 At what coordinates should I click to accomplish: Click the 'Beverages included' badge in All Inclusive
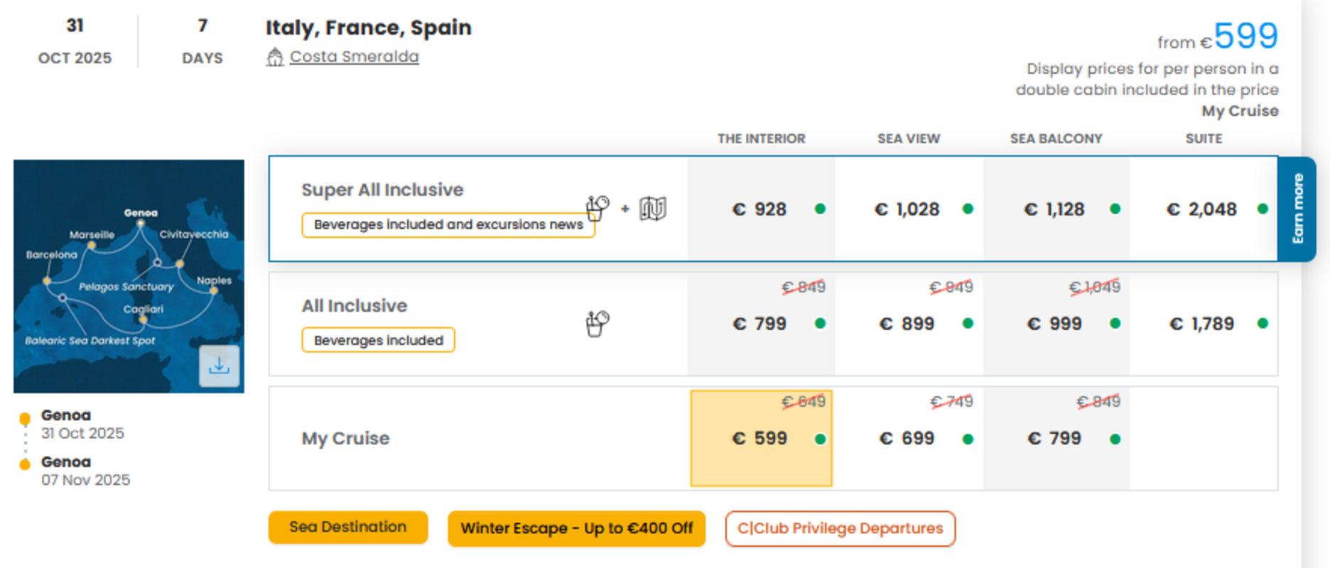(x=379, y=340)
